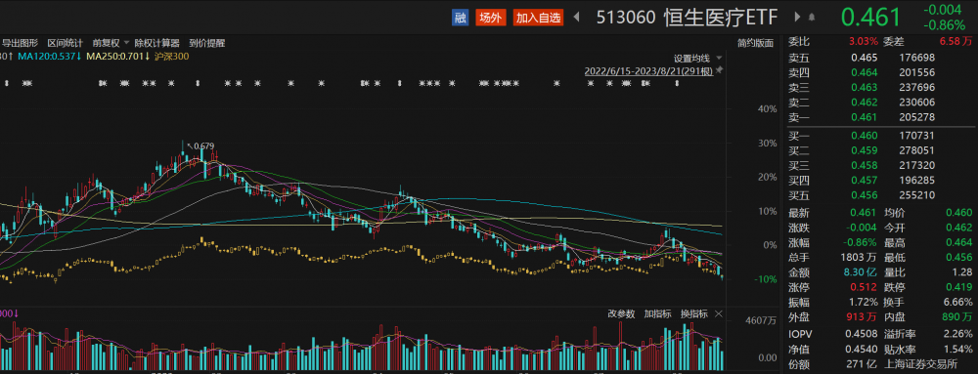This screenshot has width=978, height=374.
Task: Click the bell alert icon beside ETF name
Action: click(812, 18)
